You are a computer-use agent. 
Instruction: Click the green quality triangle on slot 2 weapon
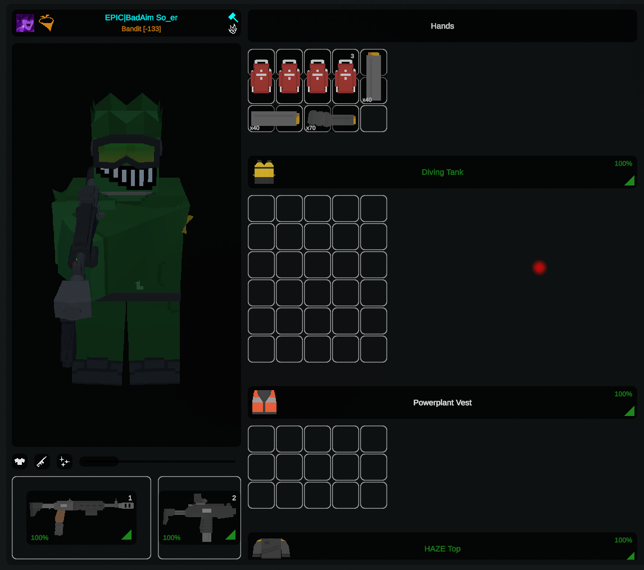pos(231,535)
